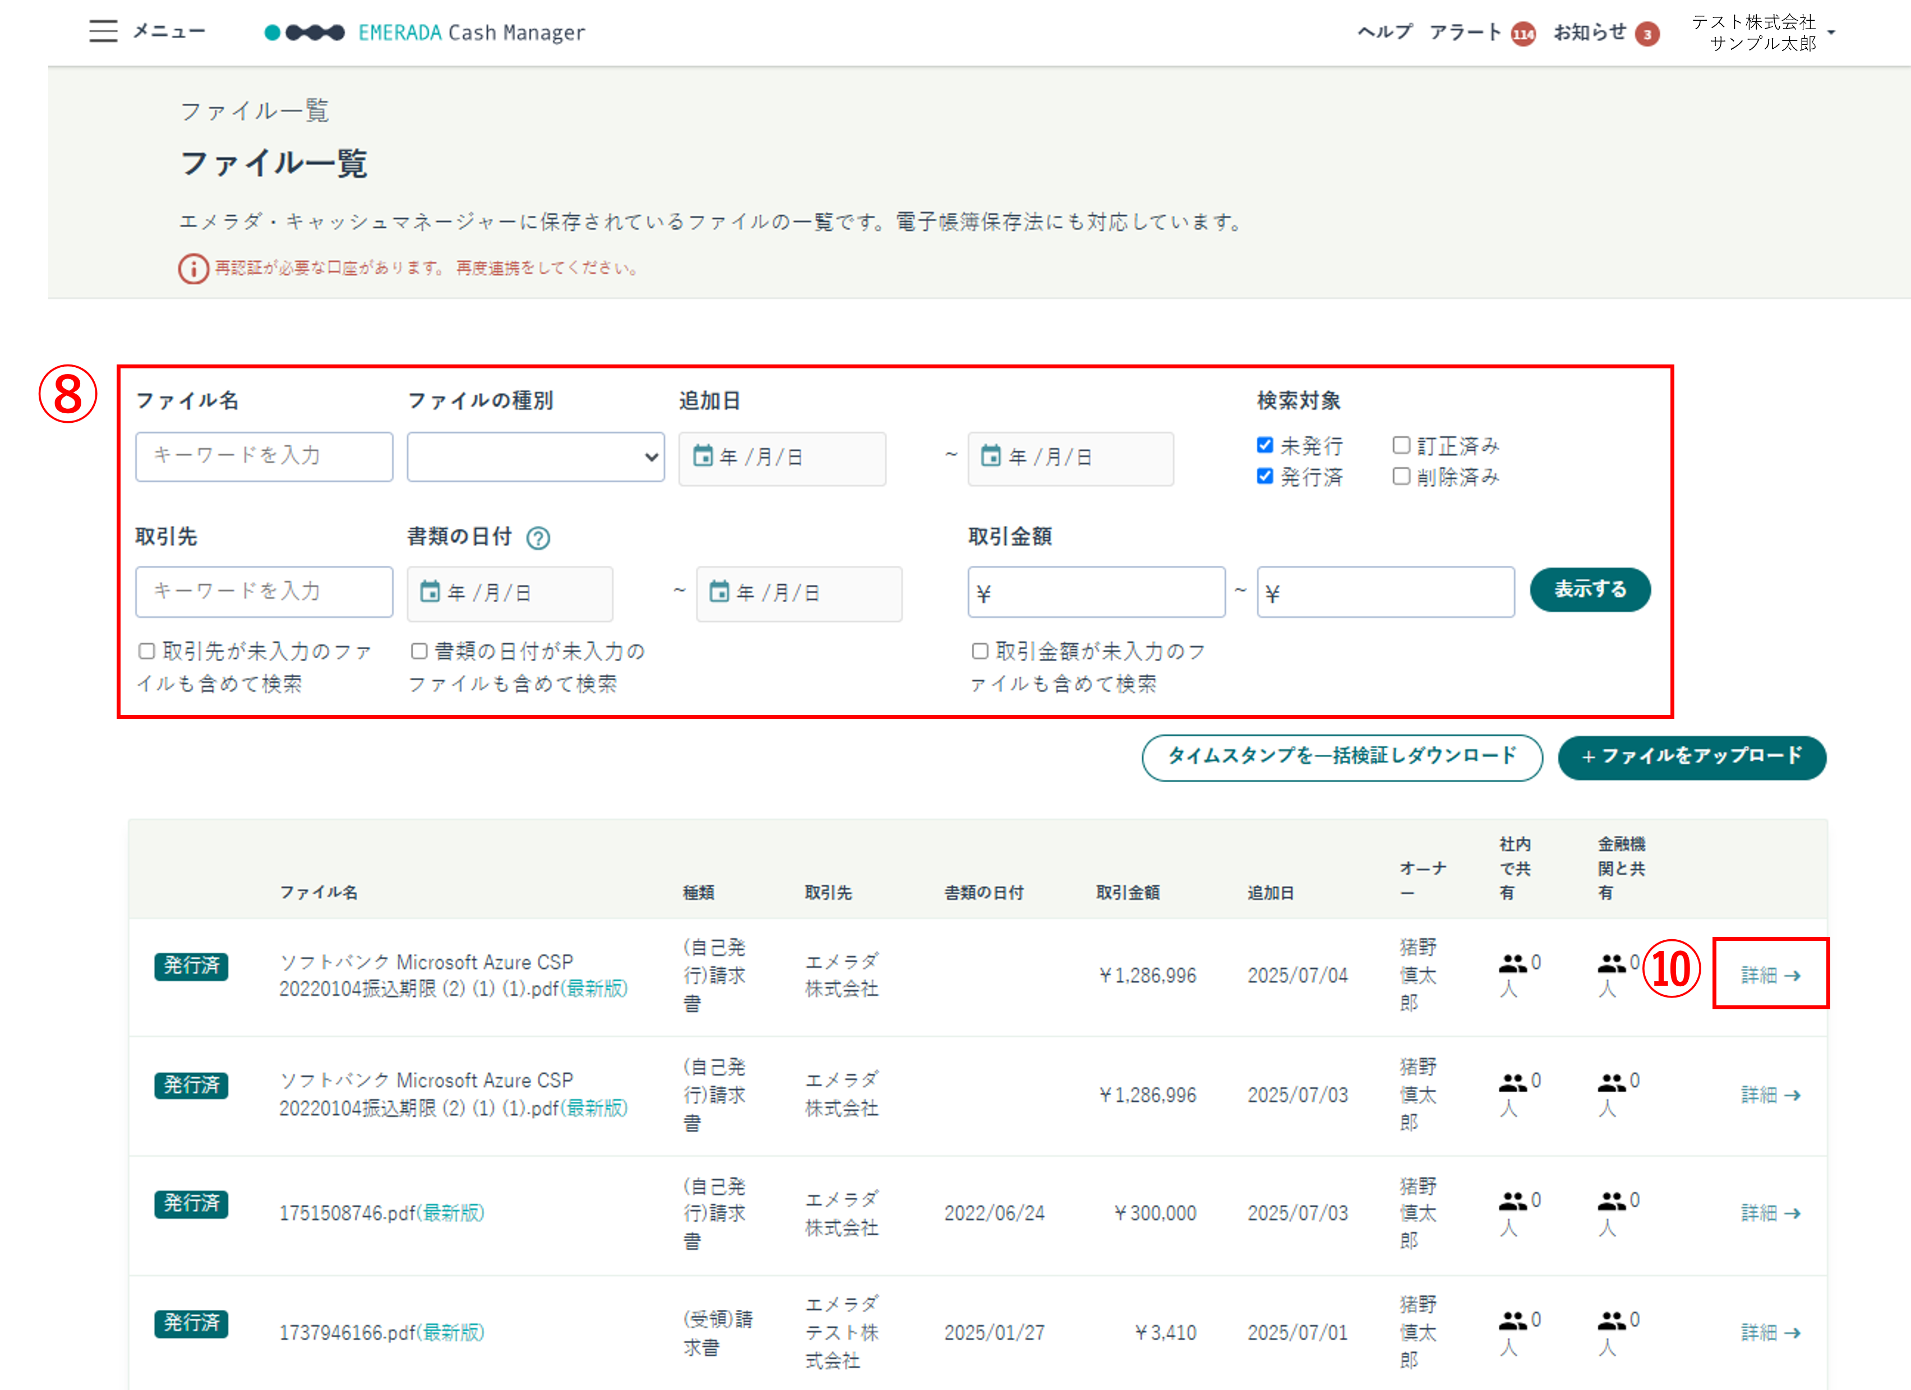This screenshot has width=1911, height=1390.
Task: Click 再度連携をしてください link
Action: point(548,268)
